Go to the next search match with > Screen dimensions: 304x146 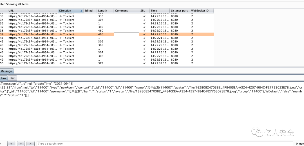(30, 143)
